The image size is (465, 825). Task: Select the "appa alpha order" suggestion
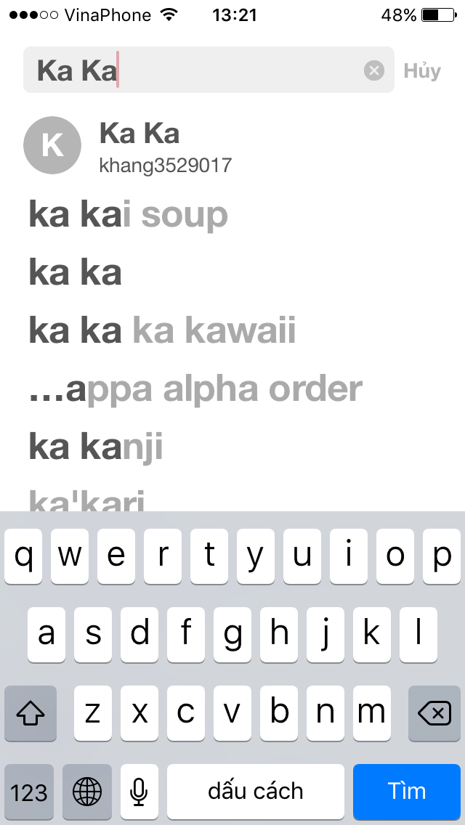[195, 389]
